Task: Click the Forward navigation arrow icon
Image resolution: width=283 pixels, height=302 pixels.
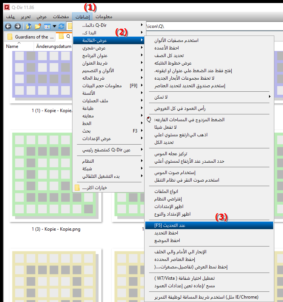Action: click(17, 26)
